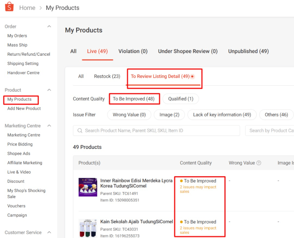
Task: Click the Shopee logo icon
Action: coord(9,7)
